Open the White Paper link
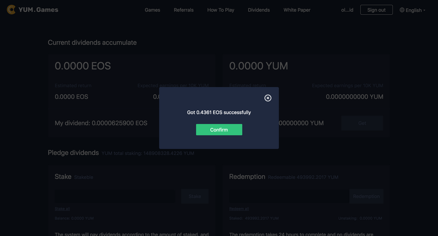This screenshot has height=236, width=438. point(297,10)
